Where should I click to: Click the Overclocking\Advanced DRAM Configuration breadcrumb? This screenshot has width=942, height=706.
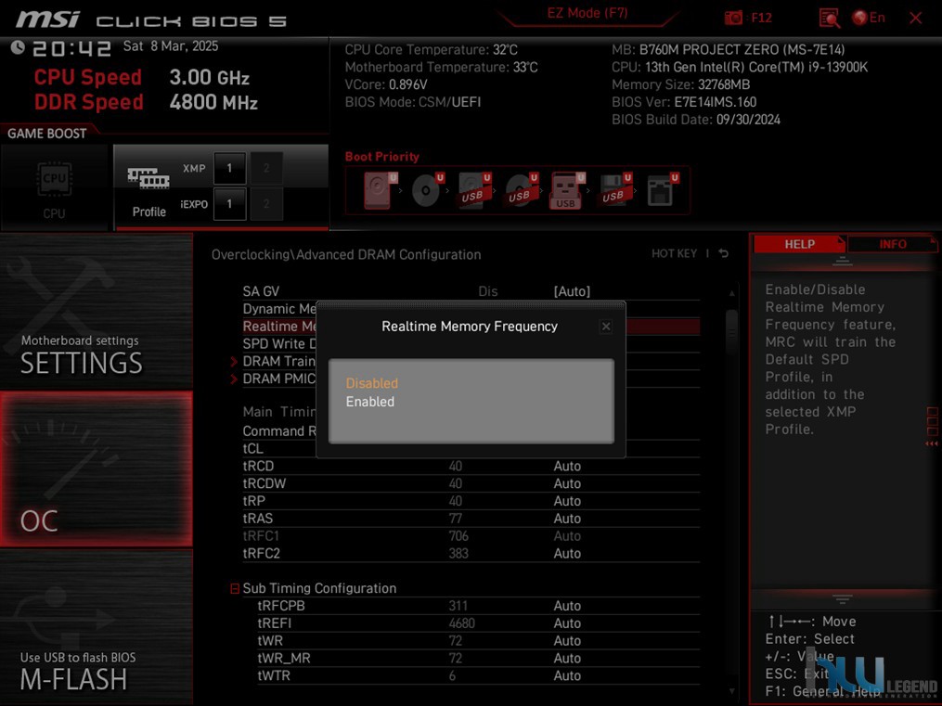(346, 254)
